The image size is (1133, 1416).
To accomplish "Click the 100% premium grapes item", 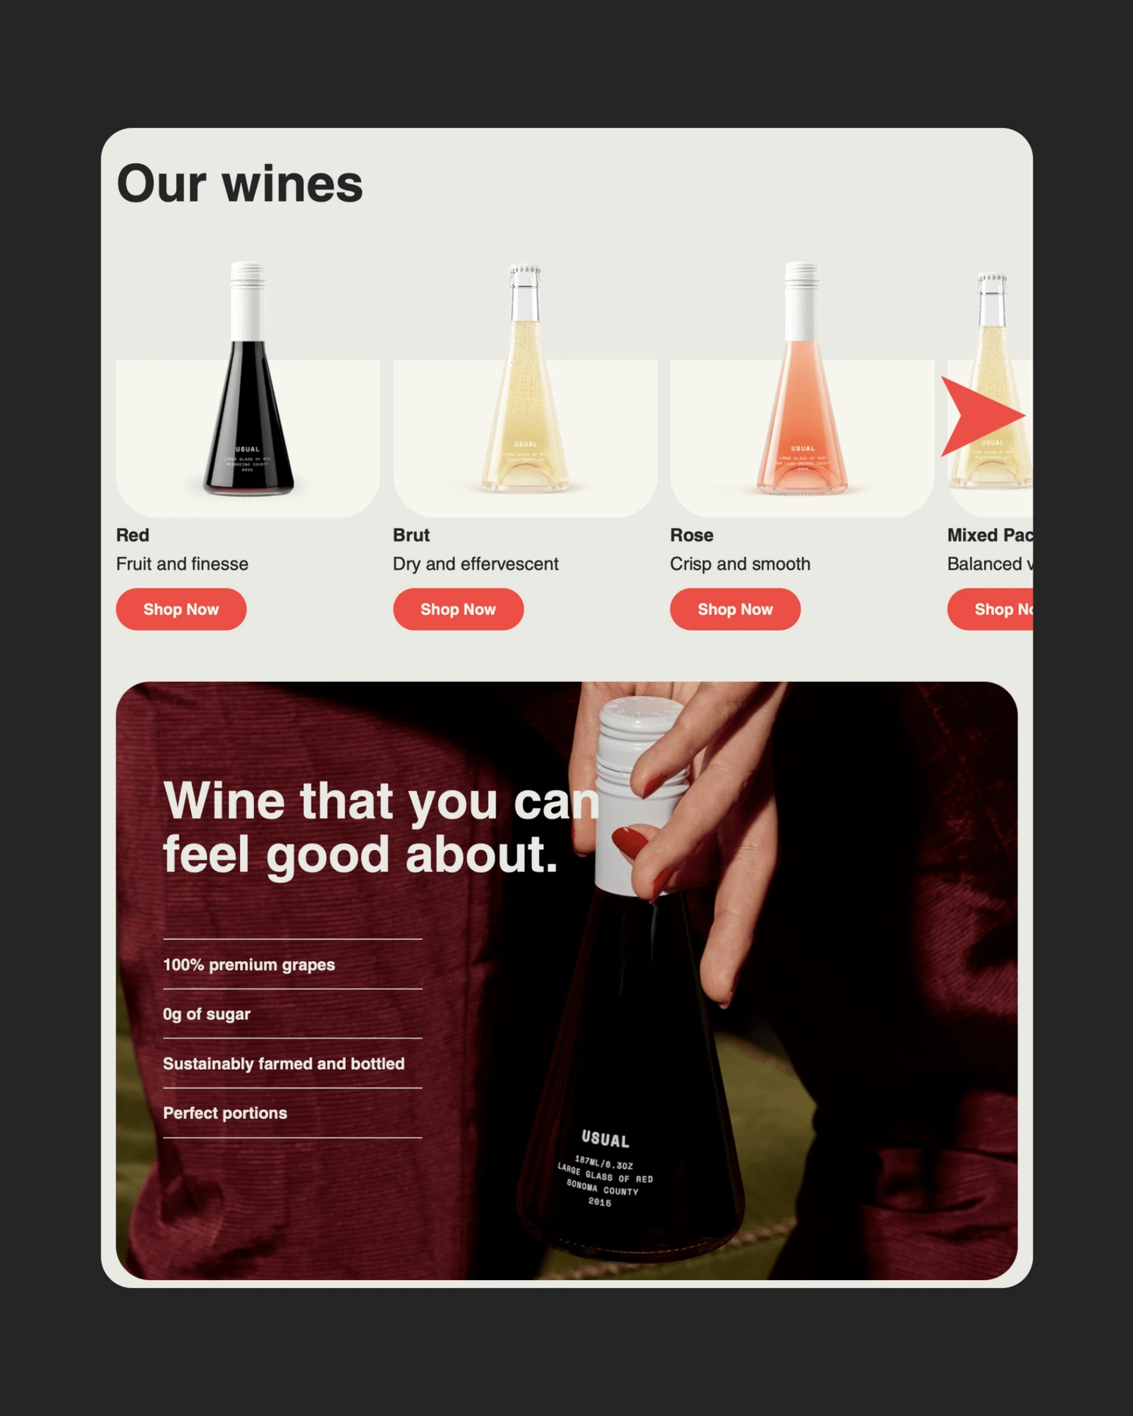I will tap(249, 965).
